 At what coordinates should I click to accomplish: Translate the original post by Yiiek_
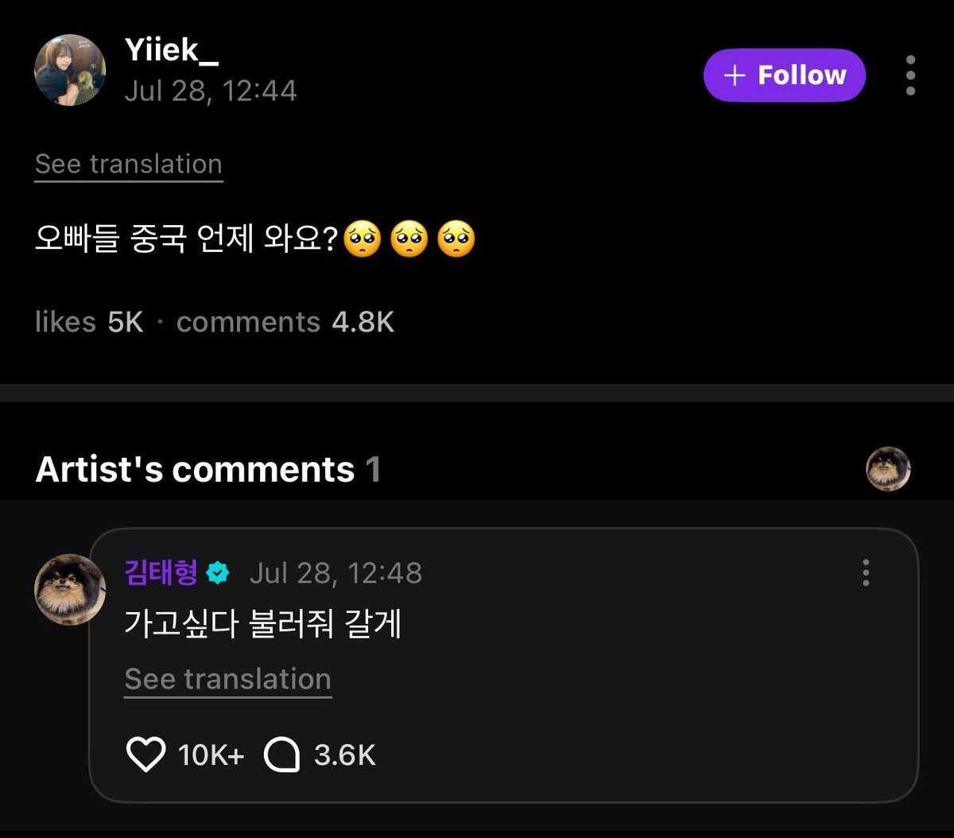[129, 165]
